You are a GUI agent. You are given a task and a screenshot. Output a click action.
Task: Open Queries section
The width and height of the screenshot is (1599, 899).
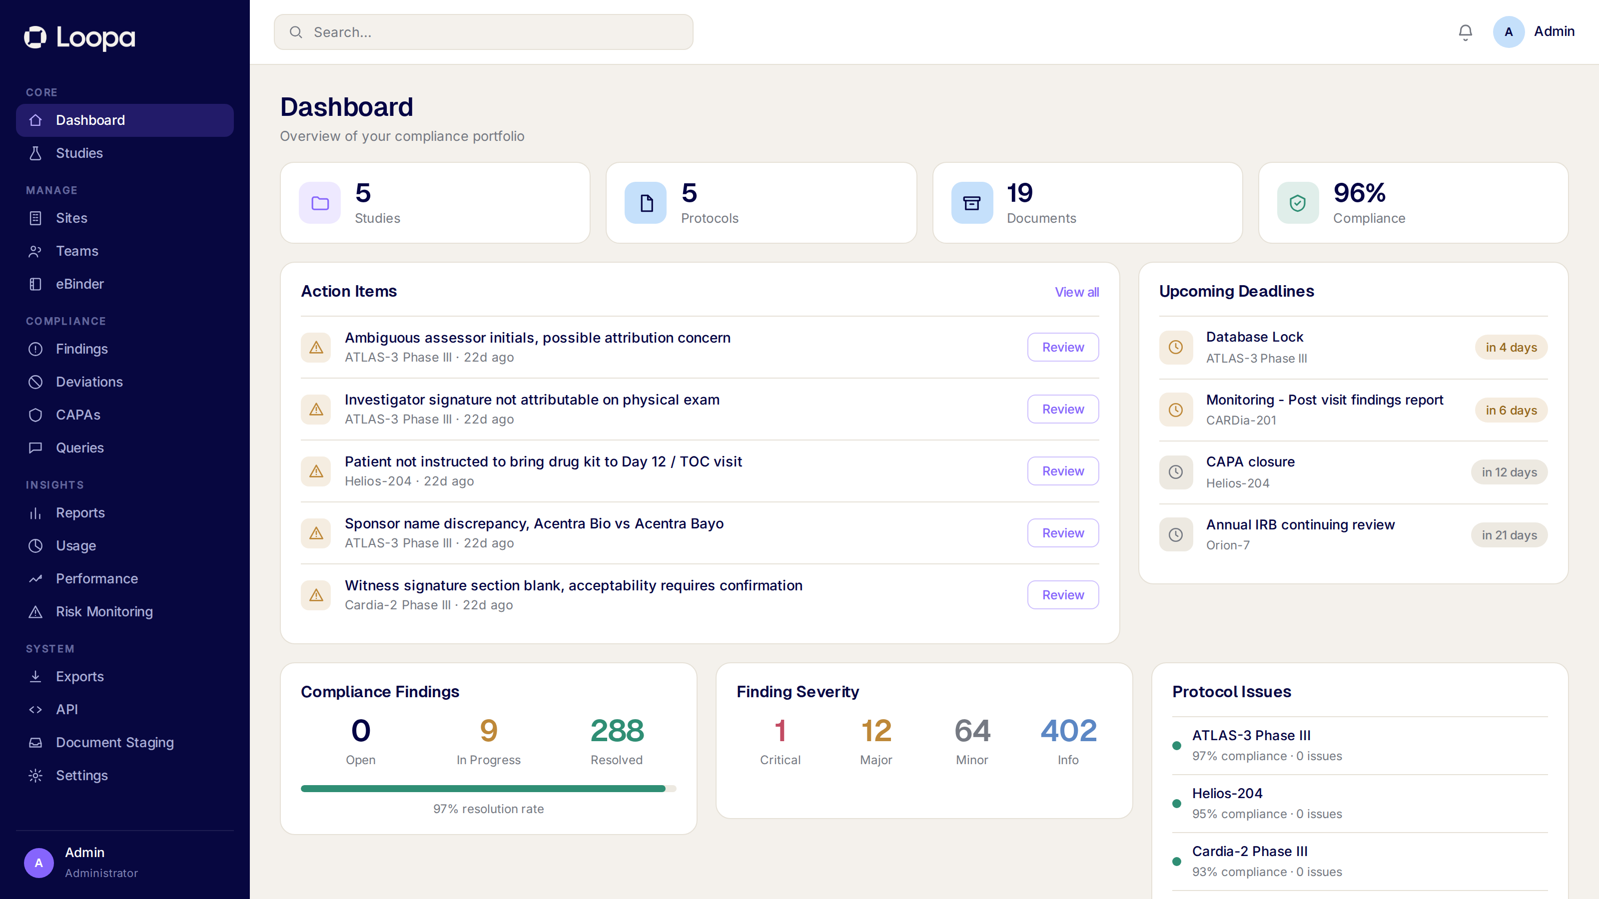pyautogui.click(x=125, y=448)
